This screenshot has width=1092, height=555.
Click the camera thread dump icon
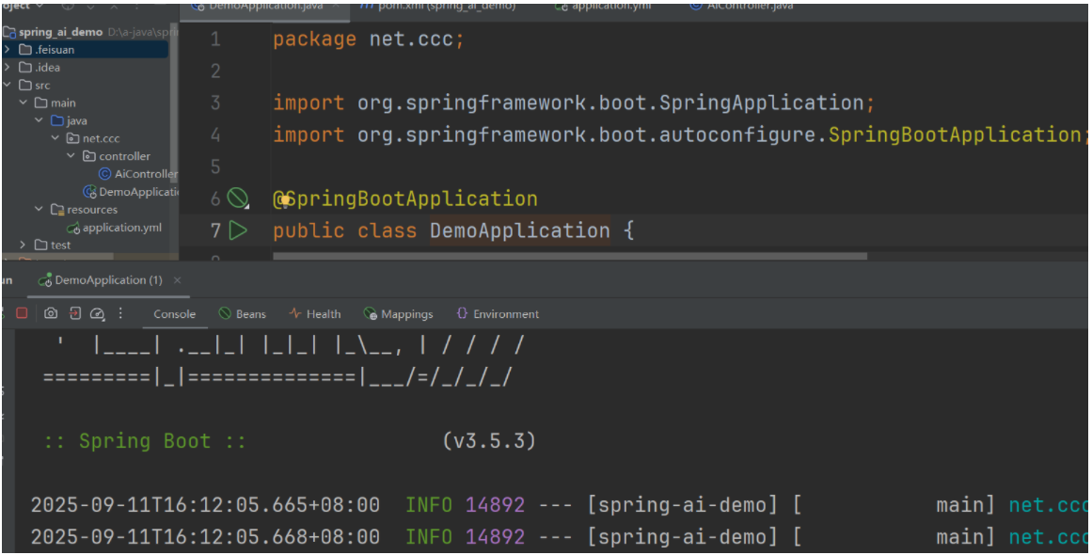pos(51,313)
